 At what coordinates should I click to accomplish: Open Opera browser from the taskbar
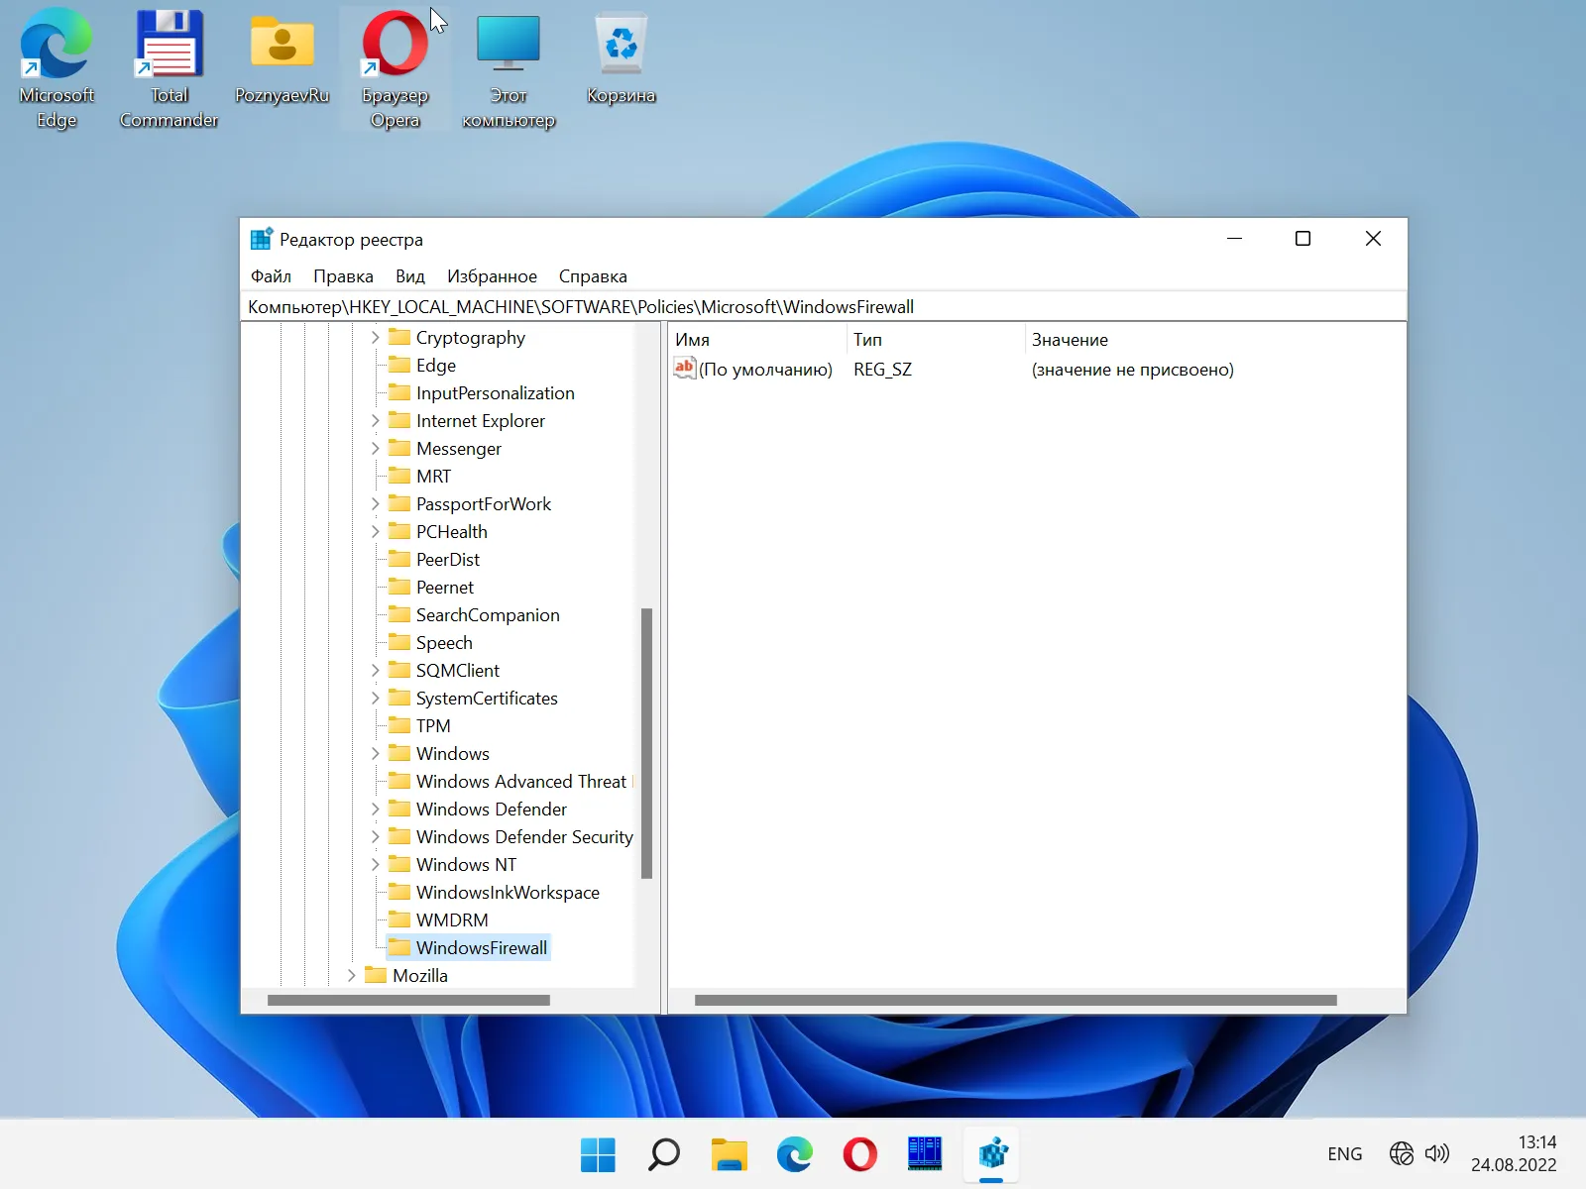859,1154
